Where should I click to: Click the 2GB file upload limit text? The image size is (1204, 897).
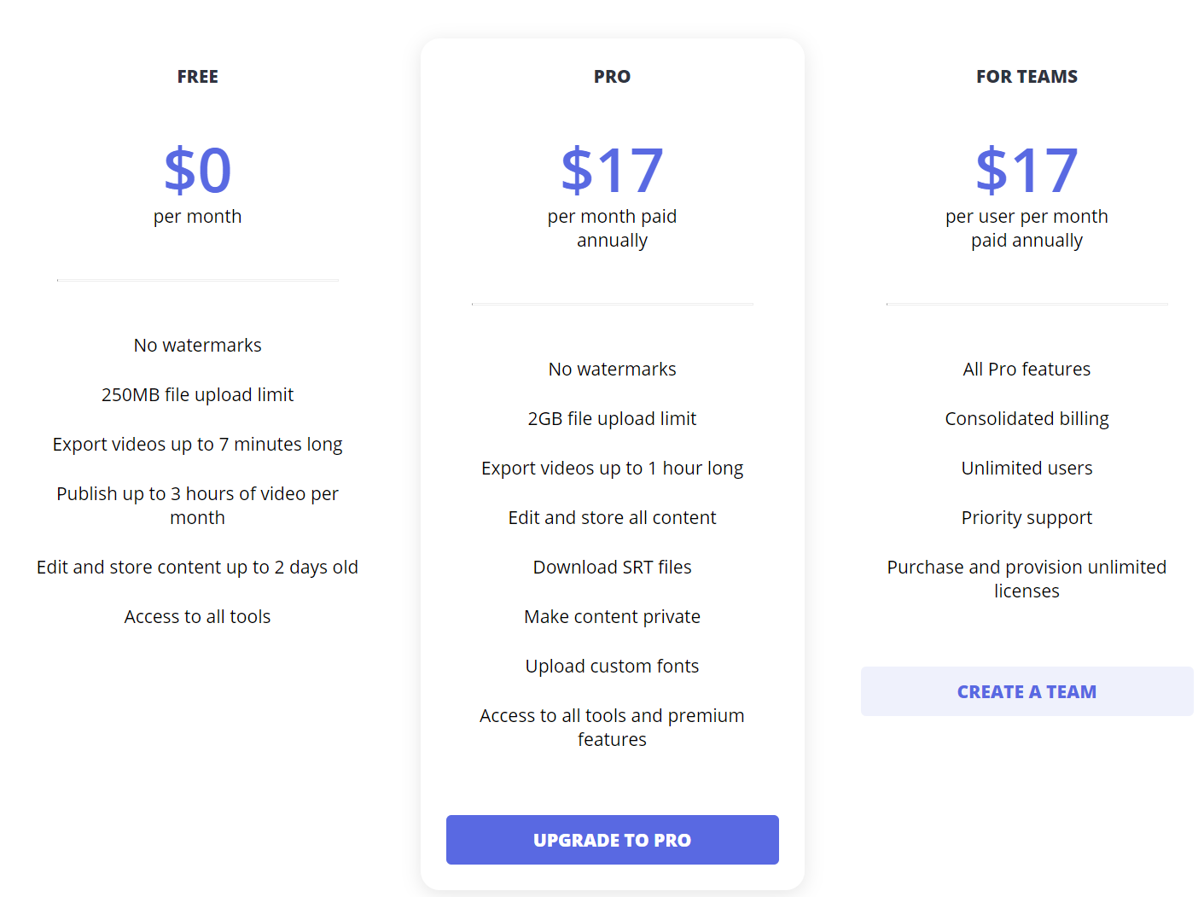612,418
